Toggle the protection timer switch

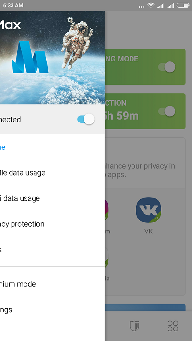point(167,111)
